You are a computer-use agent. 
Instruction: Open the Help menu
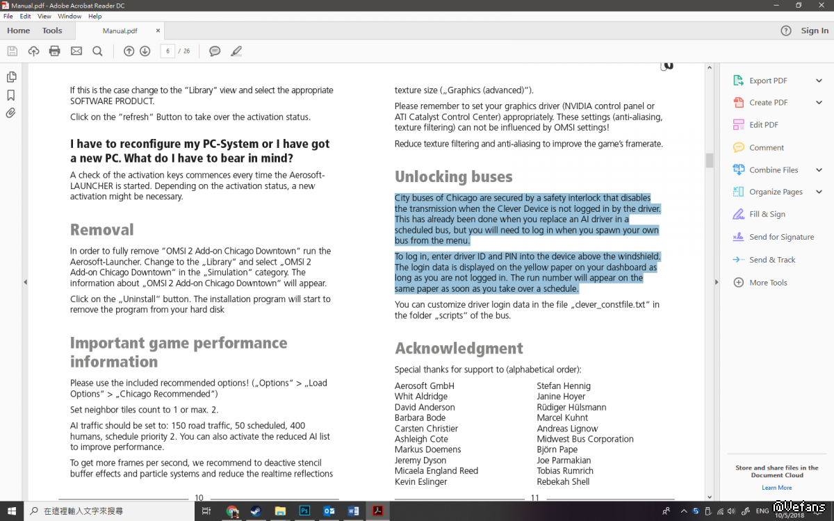tap(95, 16)
